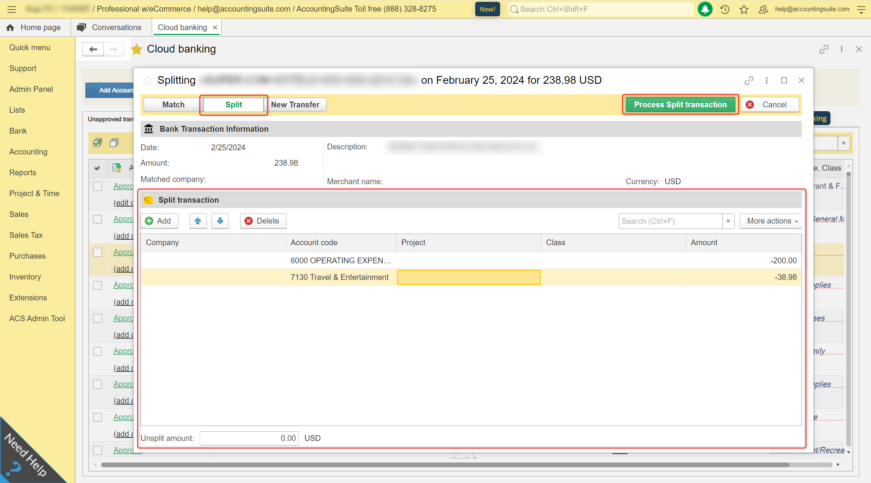This screenshot has width=871, height=483.
Task: Switch to the Match tab
Action: 173,105
